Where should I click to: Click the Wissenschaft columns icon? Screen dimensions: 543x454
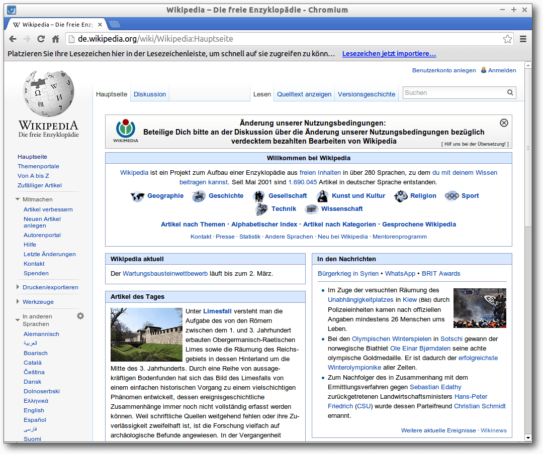(x=311, y=209)
